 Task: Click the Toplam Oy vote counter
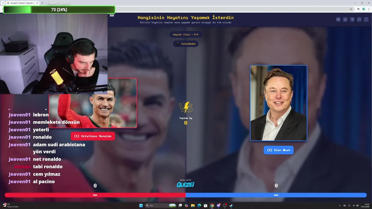click(x=186, y=121)
